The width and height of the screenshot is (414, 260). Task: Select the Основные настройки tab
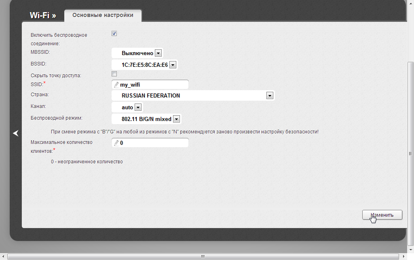point(103,15)
